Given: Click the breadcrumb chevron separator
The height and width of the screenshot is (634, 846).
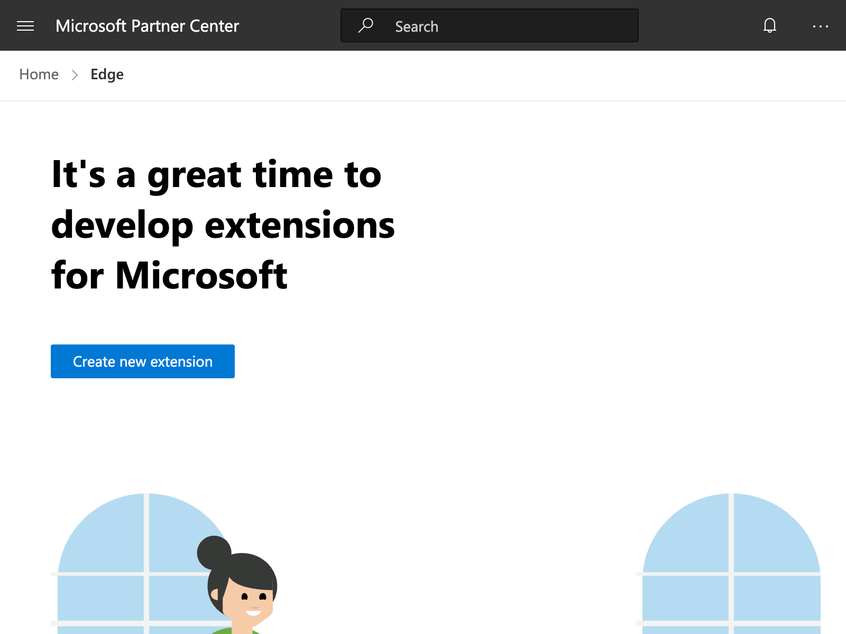Looking at the screenshot, I should (x=75, y=75).
